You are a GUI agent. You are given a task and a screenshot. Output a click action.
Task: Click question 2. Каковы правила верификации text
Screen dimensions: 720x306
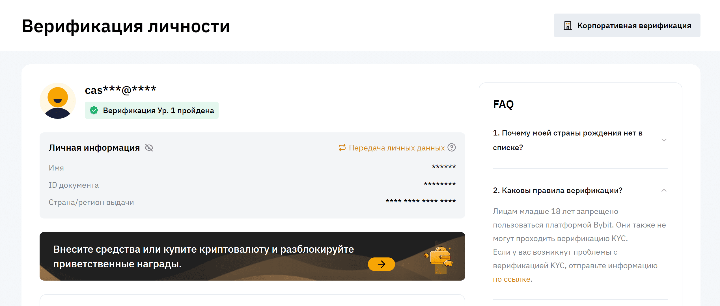(x=558, y=191)
